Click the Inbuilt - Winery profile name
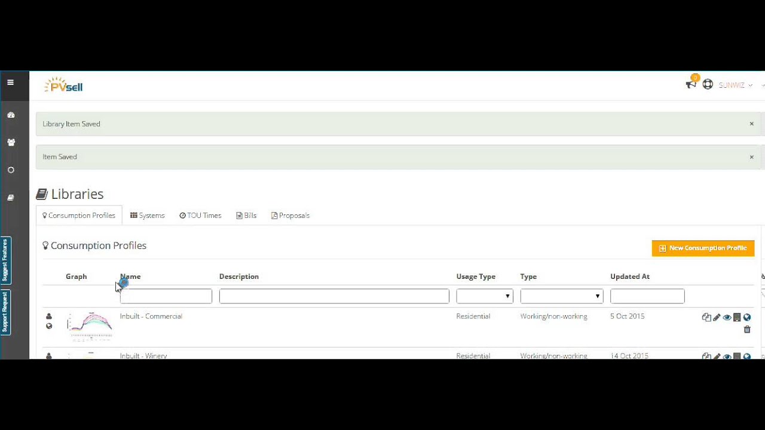 143,356
